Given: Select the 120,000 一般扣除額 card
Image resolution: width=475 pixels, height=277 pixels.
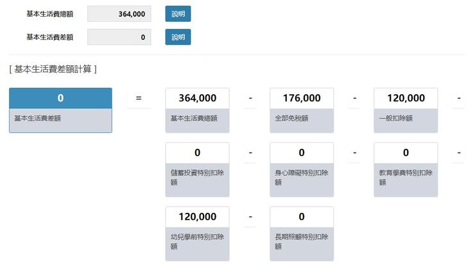Looking at the screenshot, I should [x=406, y=110].
